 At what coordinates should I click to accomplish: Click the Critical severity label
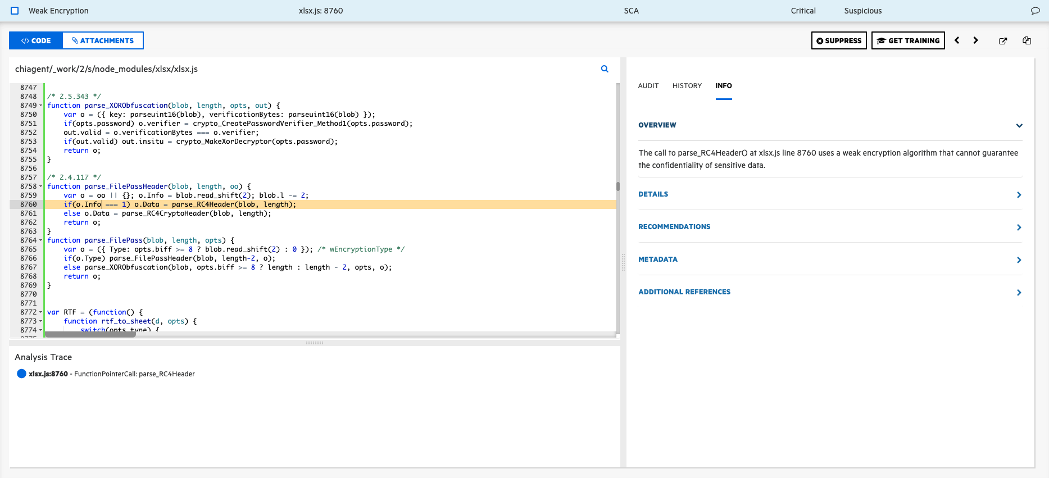803,11
